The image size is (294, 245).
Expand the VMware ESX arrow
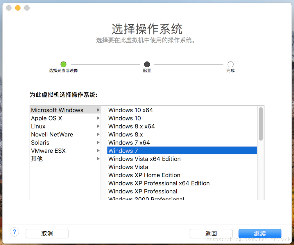(x=98, y=151)
